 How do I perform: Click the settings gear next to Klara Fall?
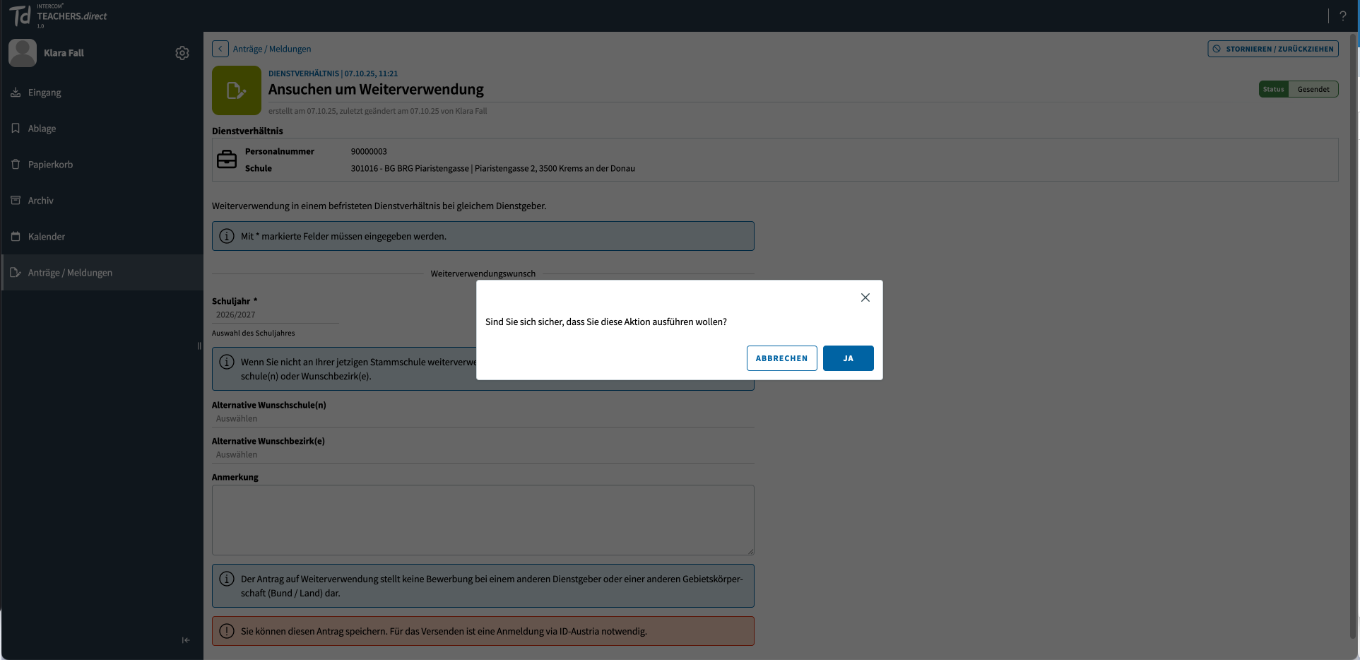click(x=182, y=53)
